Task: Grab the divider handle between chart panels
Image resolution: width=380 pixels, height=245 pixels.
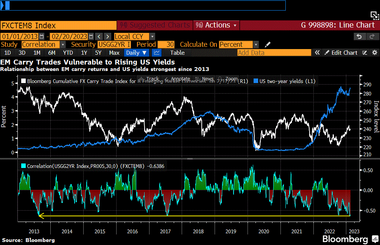Action: [x=190, y=159]
